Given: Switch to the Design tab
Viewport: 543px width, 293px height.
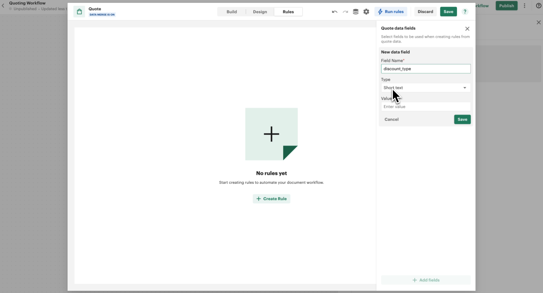Looking at the screenshot, I should (x=260, y=11).
